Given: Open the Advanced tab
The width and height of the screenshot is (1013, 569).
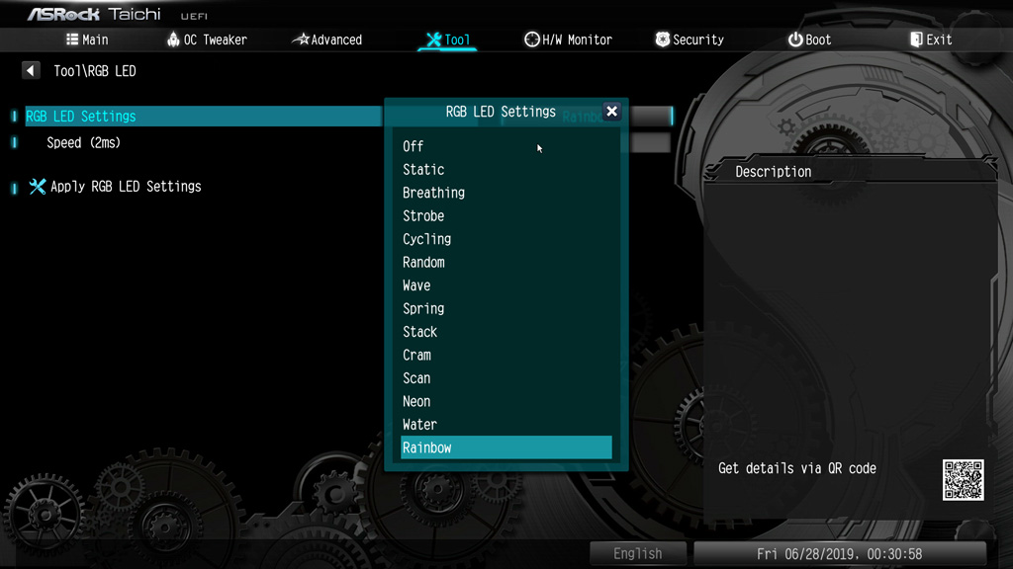Looking at the screenshot, I should click(327, 40).
